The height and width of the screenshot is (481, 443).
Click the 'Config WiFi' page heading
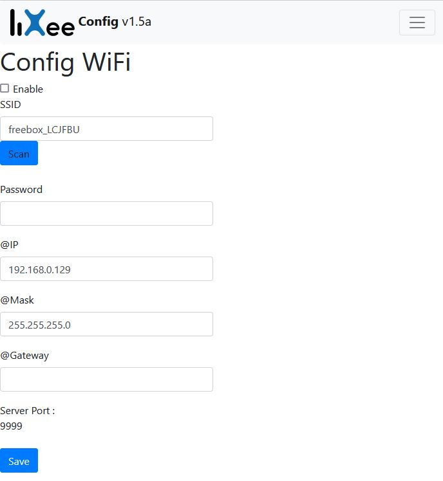pyautogui.click(x=66, y=62)
